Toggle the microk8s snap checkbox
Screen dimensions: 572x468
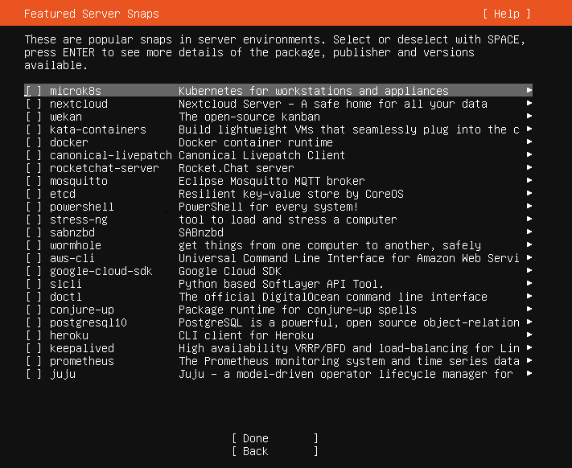click(33, 91)
